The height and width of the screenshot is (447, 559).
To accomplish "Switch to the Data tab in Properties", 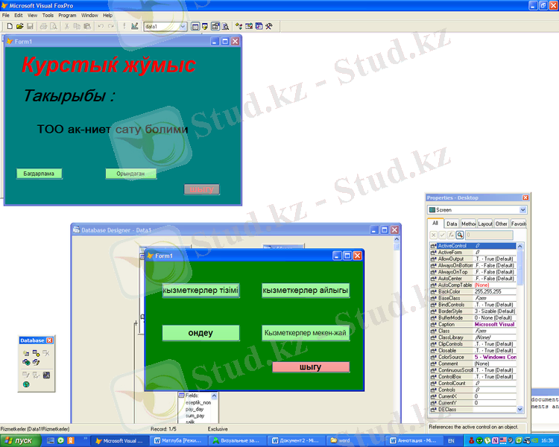I will click(452, 223).
